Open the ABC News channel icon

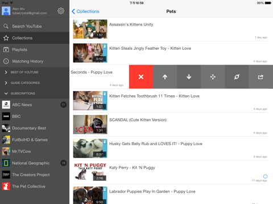point(6,105)
